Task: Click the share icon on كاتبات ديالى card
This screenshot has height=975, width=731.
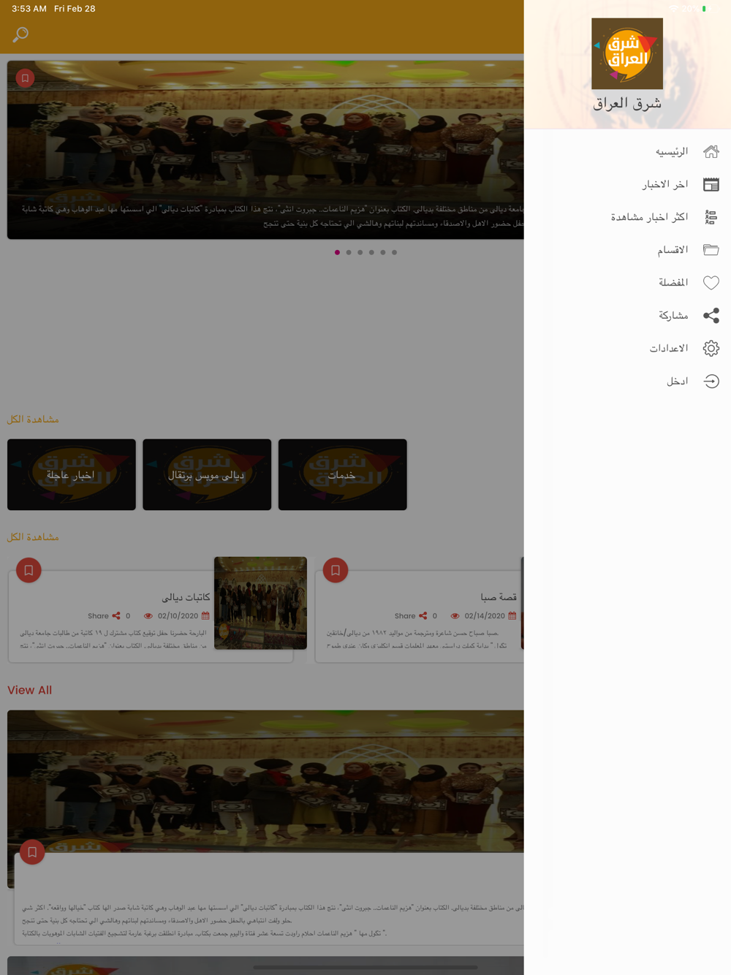Action: 116,616
